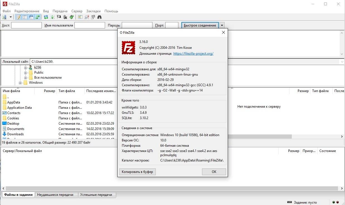Select the Public folder in tree
This screenshot has width=345, height=205.
click(39, 73)
